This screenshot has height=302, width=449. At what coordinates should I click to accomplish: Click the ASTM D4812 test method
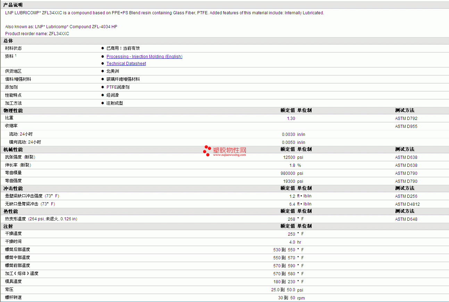pos(408,204)
